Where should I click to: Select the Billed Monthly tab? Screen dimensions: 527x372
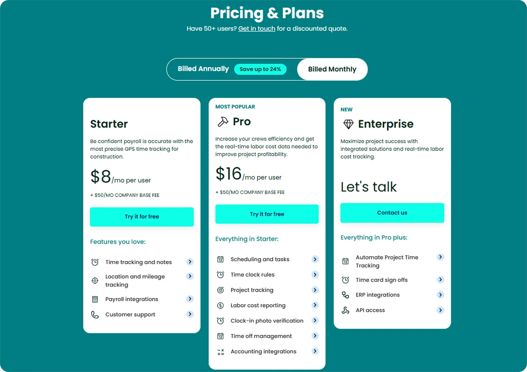pyautogui.click(x=332, y=69)
